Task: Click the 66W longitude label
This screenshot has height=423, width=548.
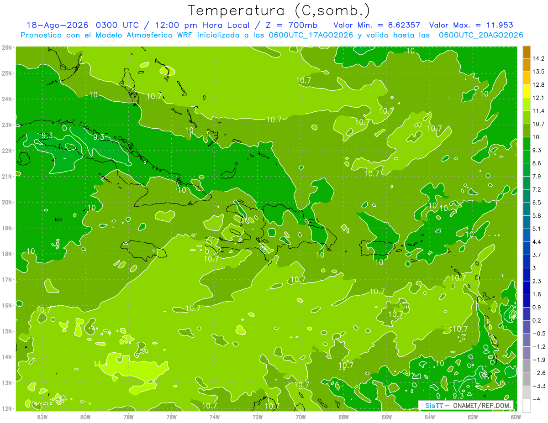Action: (387, 417)
